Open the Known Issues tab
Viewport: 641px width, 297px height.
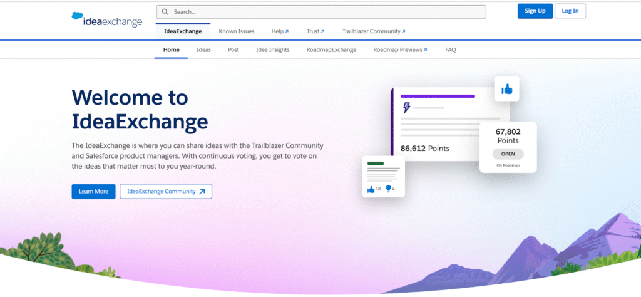tap(237, 31)
